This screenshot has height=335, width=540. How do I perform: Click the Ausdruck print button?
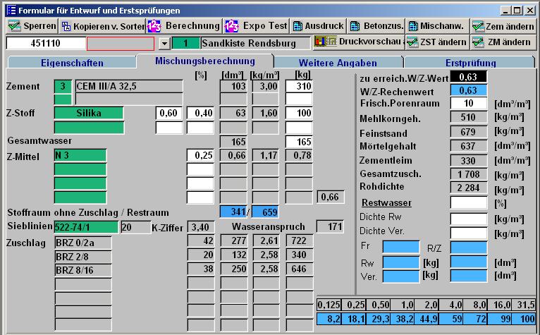(x=319, y=26)
